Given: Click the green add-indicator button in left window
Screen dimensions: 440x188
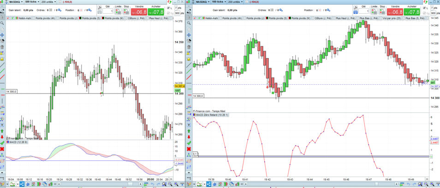Looking at the screenshot, I should coord(12,18).
